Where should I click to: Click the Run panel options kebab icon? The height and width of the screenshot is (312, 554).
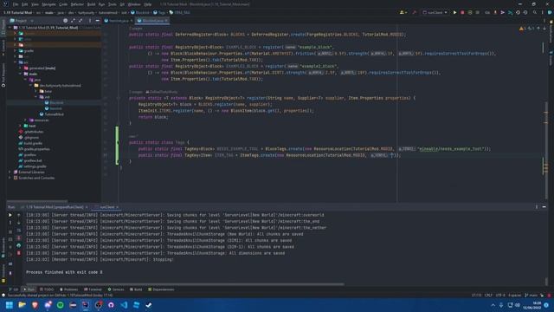coord(537,207)
